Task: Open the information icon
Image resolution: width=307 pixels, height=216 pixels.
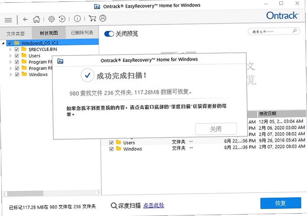Action: click(77, 18)
